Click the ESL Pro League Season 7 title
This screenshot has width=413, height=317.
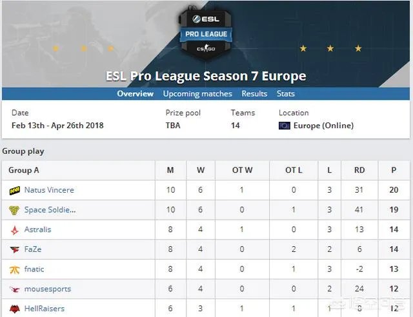pos(206,76)
